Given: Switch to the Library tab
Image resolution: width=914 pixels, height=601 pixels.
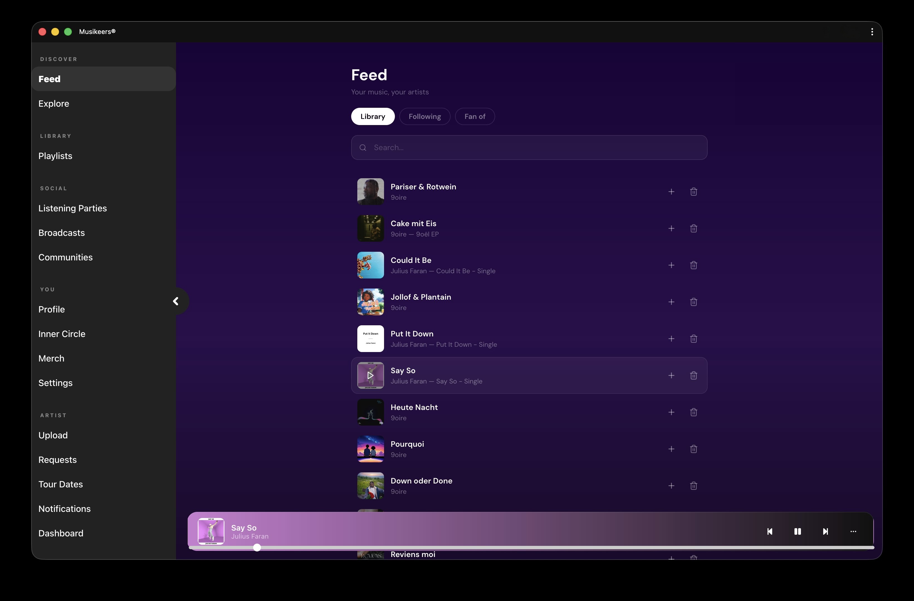Looking at the screenshot, I should click(373, 116).
